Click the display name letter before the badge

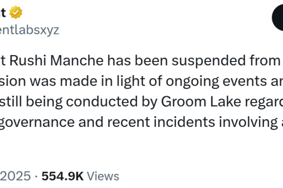click(x=3, y=12)
